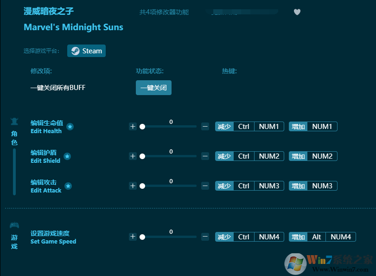Click the Edit Attack slider handle
This screenshot has height=276, width=376.
tap(142, 186)
